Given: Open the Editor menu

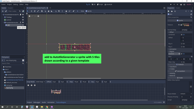Looking at the screenshot, I should [22, 5].
